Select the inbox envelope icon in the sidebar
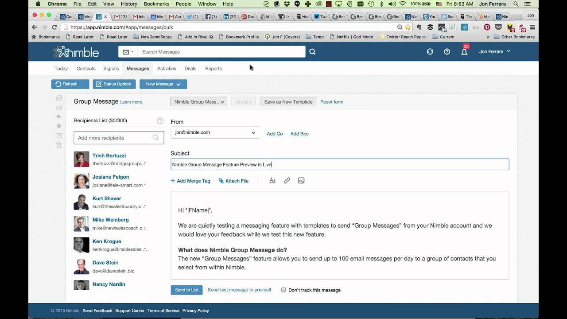Screen dimensions: 567x319 point(58,97)
